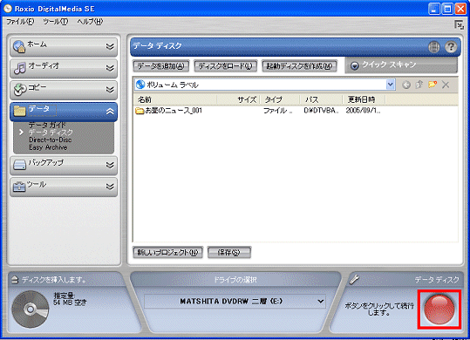The height and width of the screenshot is (340, 470).
Task: Sort by the サイズ column header
Action: (x=238, y=99)
